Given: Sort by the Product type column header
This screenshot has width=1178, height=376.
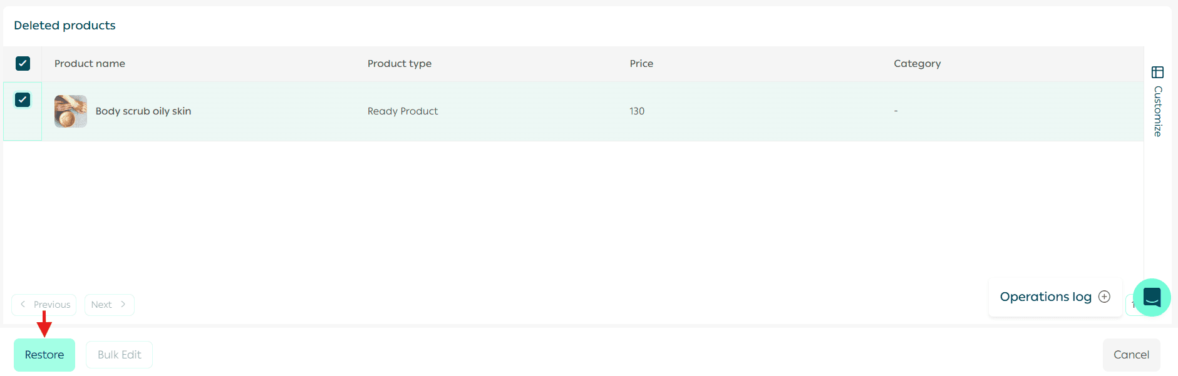Looking at the screenshot, I should point(399,64).
